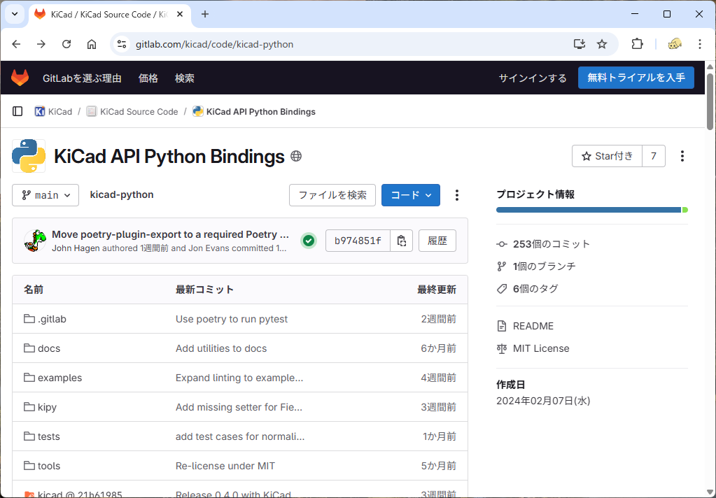Screen dimensions: 716x498
Task: Open the browser home page icon
Action: (92, 44)
